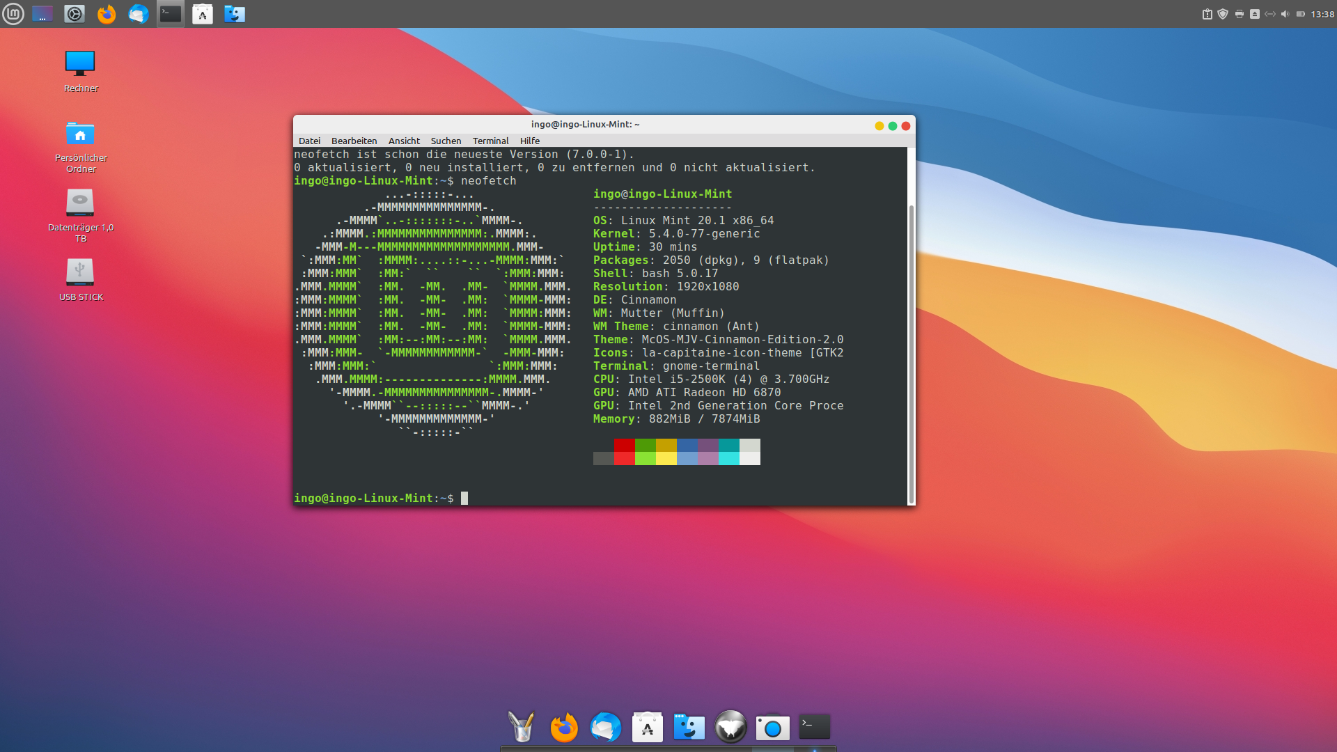Expand the Suchen menu

(446, 141)
